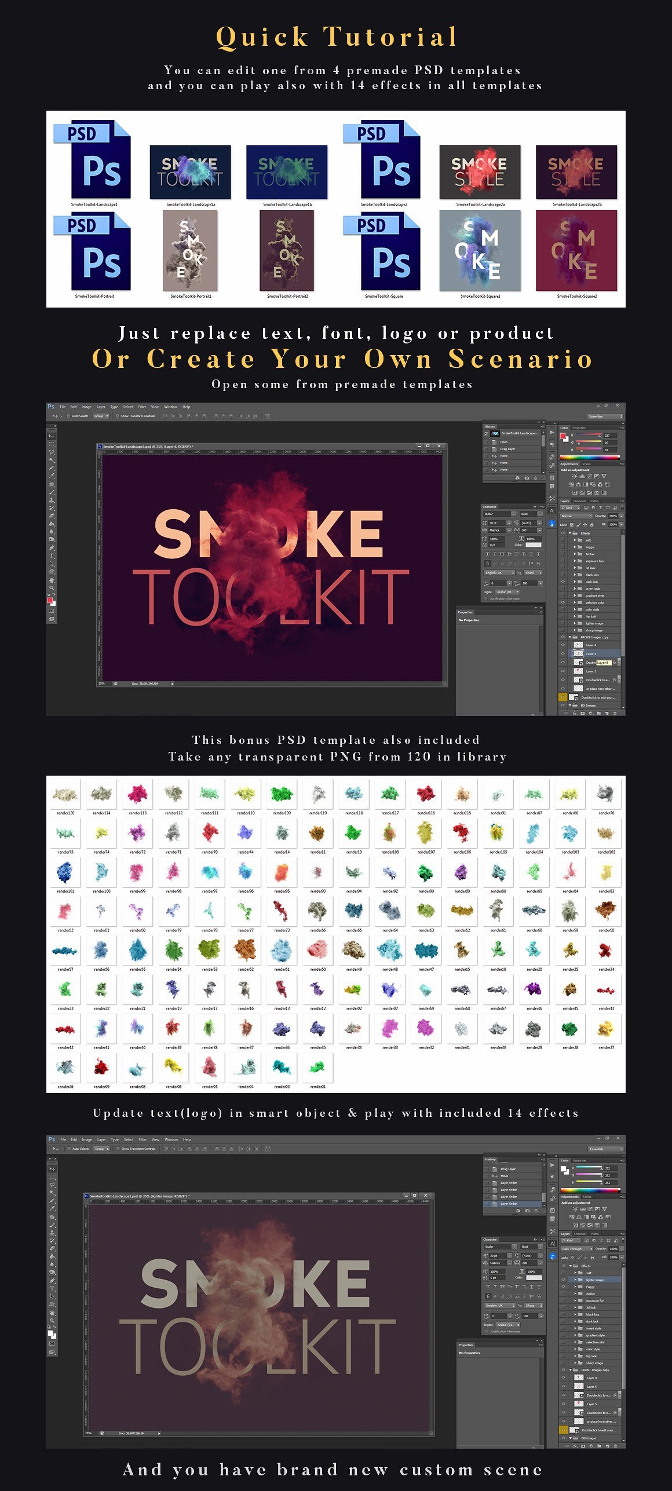The height and width of the screenshot is (1491, 672).
Task: Click the Open step icon in History panel
Action: pos(495,442)
